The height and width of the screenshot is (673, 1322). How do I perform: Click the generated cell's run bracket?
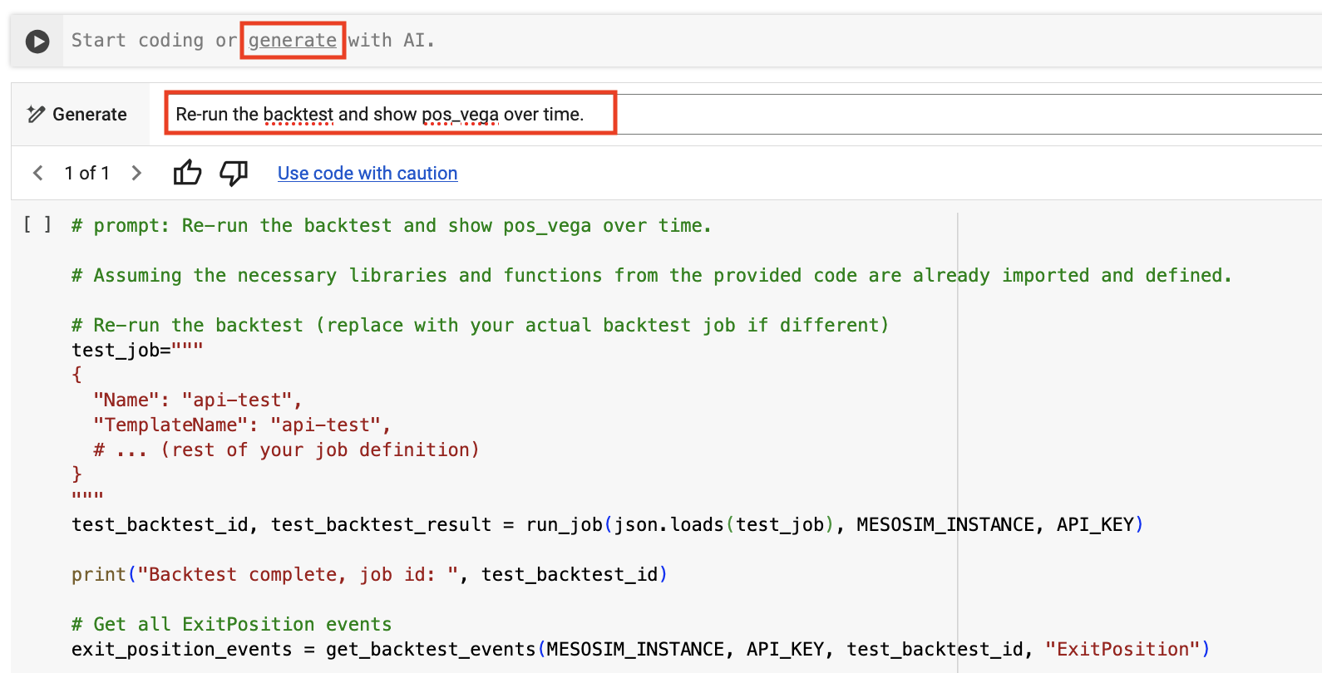click(37, 224)
